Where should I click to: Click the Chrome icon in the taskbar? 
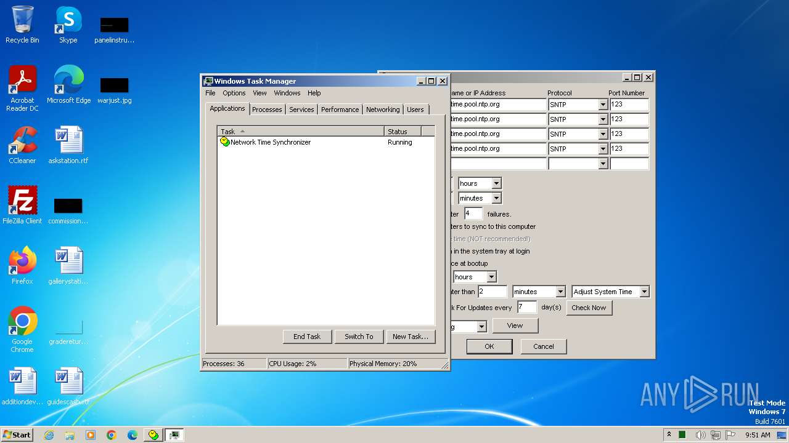click(112, 435)
